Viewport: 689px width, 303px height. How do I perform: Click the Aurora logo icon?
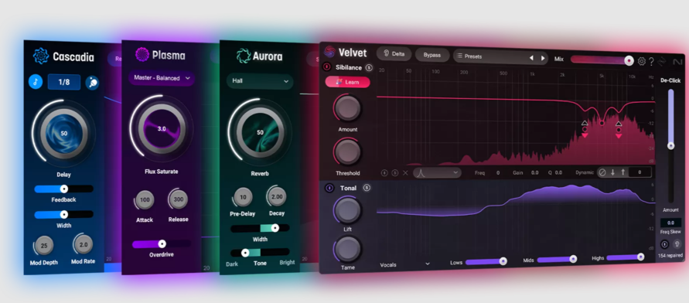[244, 56]
